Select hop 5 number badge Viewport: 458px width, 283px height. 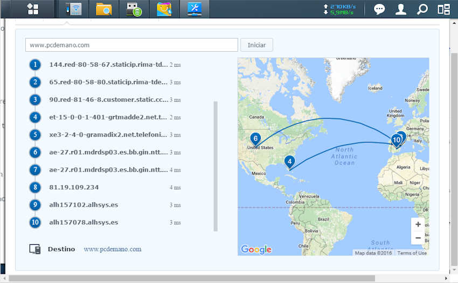click(x=35, y=135)
